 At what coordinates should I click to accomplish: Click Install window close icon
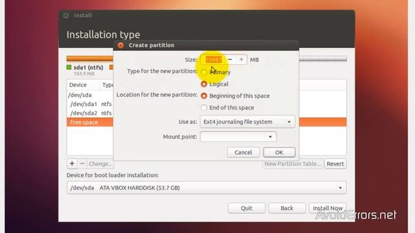(x=66, y=16)
